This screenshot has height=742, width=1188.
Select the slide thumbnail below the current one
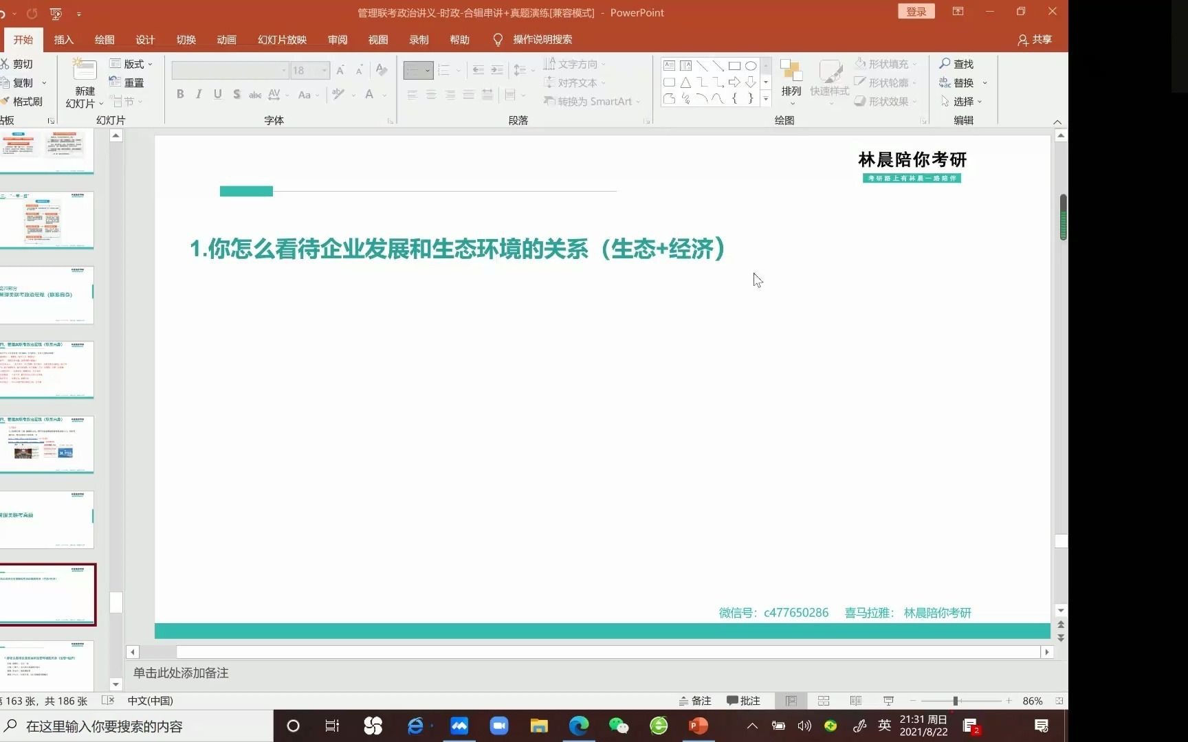coord(47,665)
